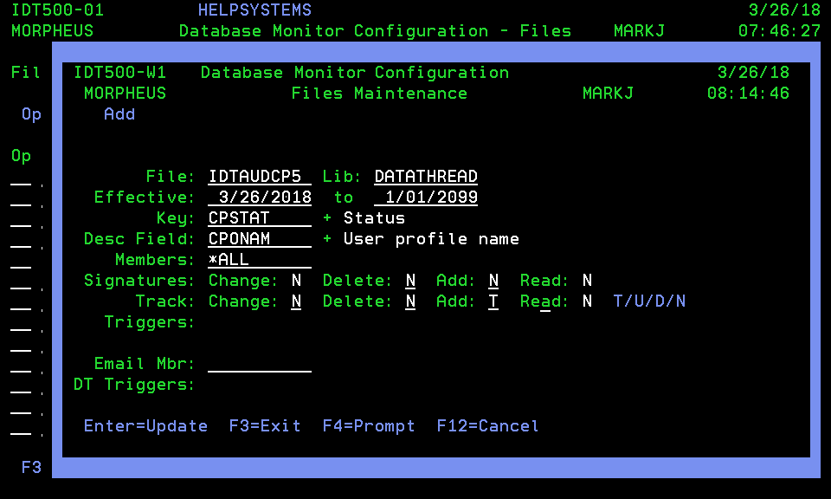Click F12=Cancel function key

tap(487, 426)
